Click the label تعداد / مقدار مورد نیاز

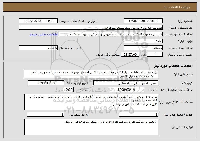pyautogui.click(x=178, y=115)
